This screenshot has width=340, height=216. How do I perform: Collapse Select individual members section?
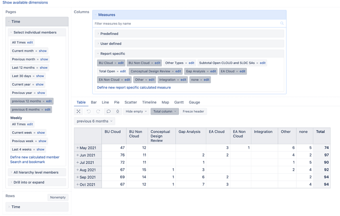click(x=37, y=32)
